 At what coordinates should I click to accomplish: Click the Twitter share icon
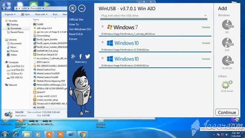88,56
